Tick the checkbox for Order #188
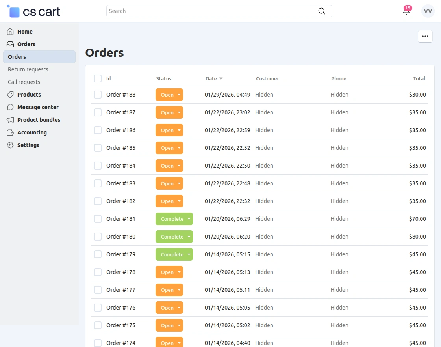The height and width of the screenshot is (347, 441). tap(97, 95)
